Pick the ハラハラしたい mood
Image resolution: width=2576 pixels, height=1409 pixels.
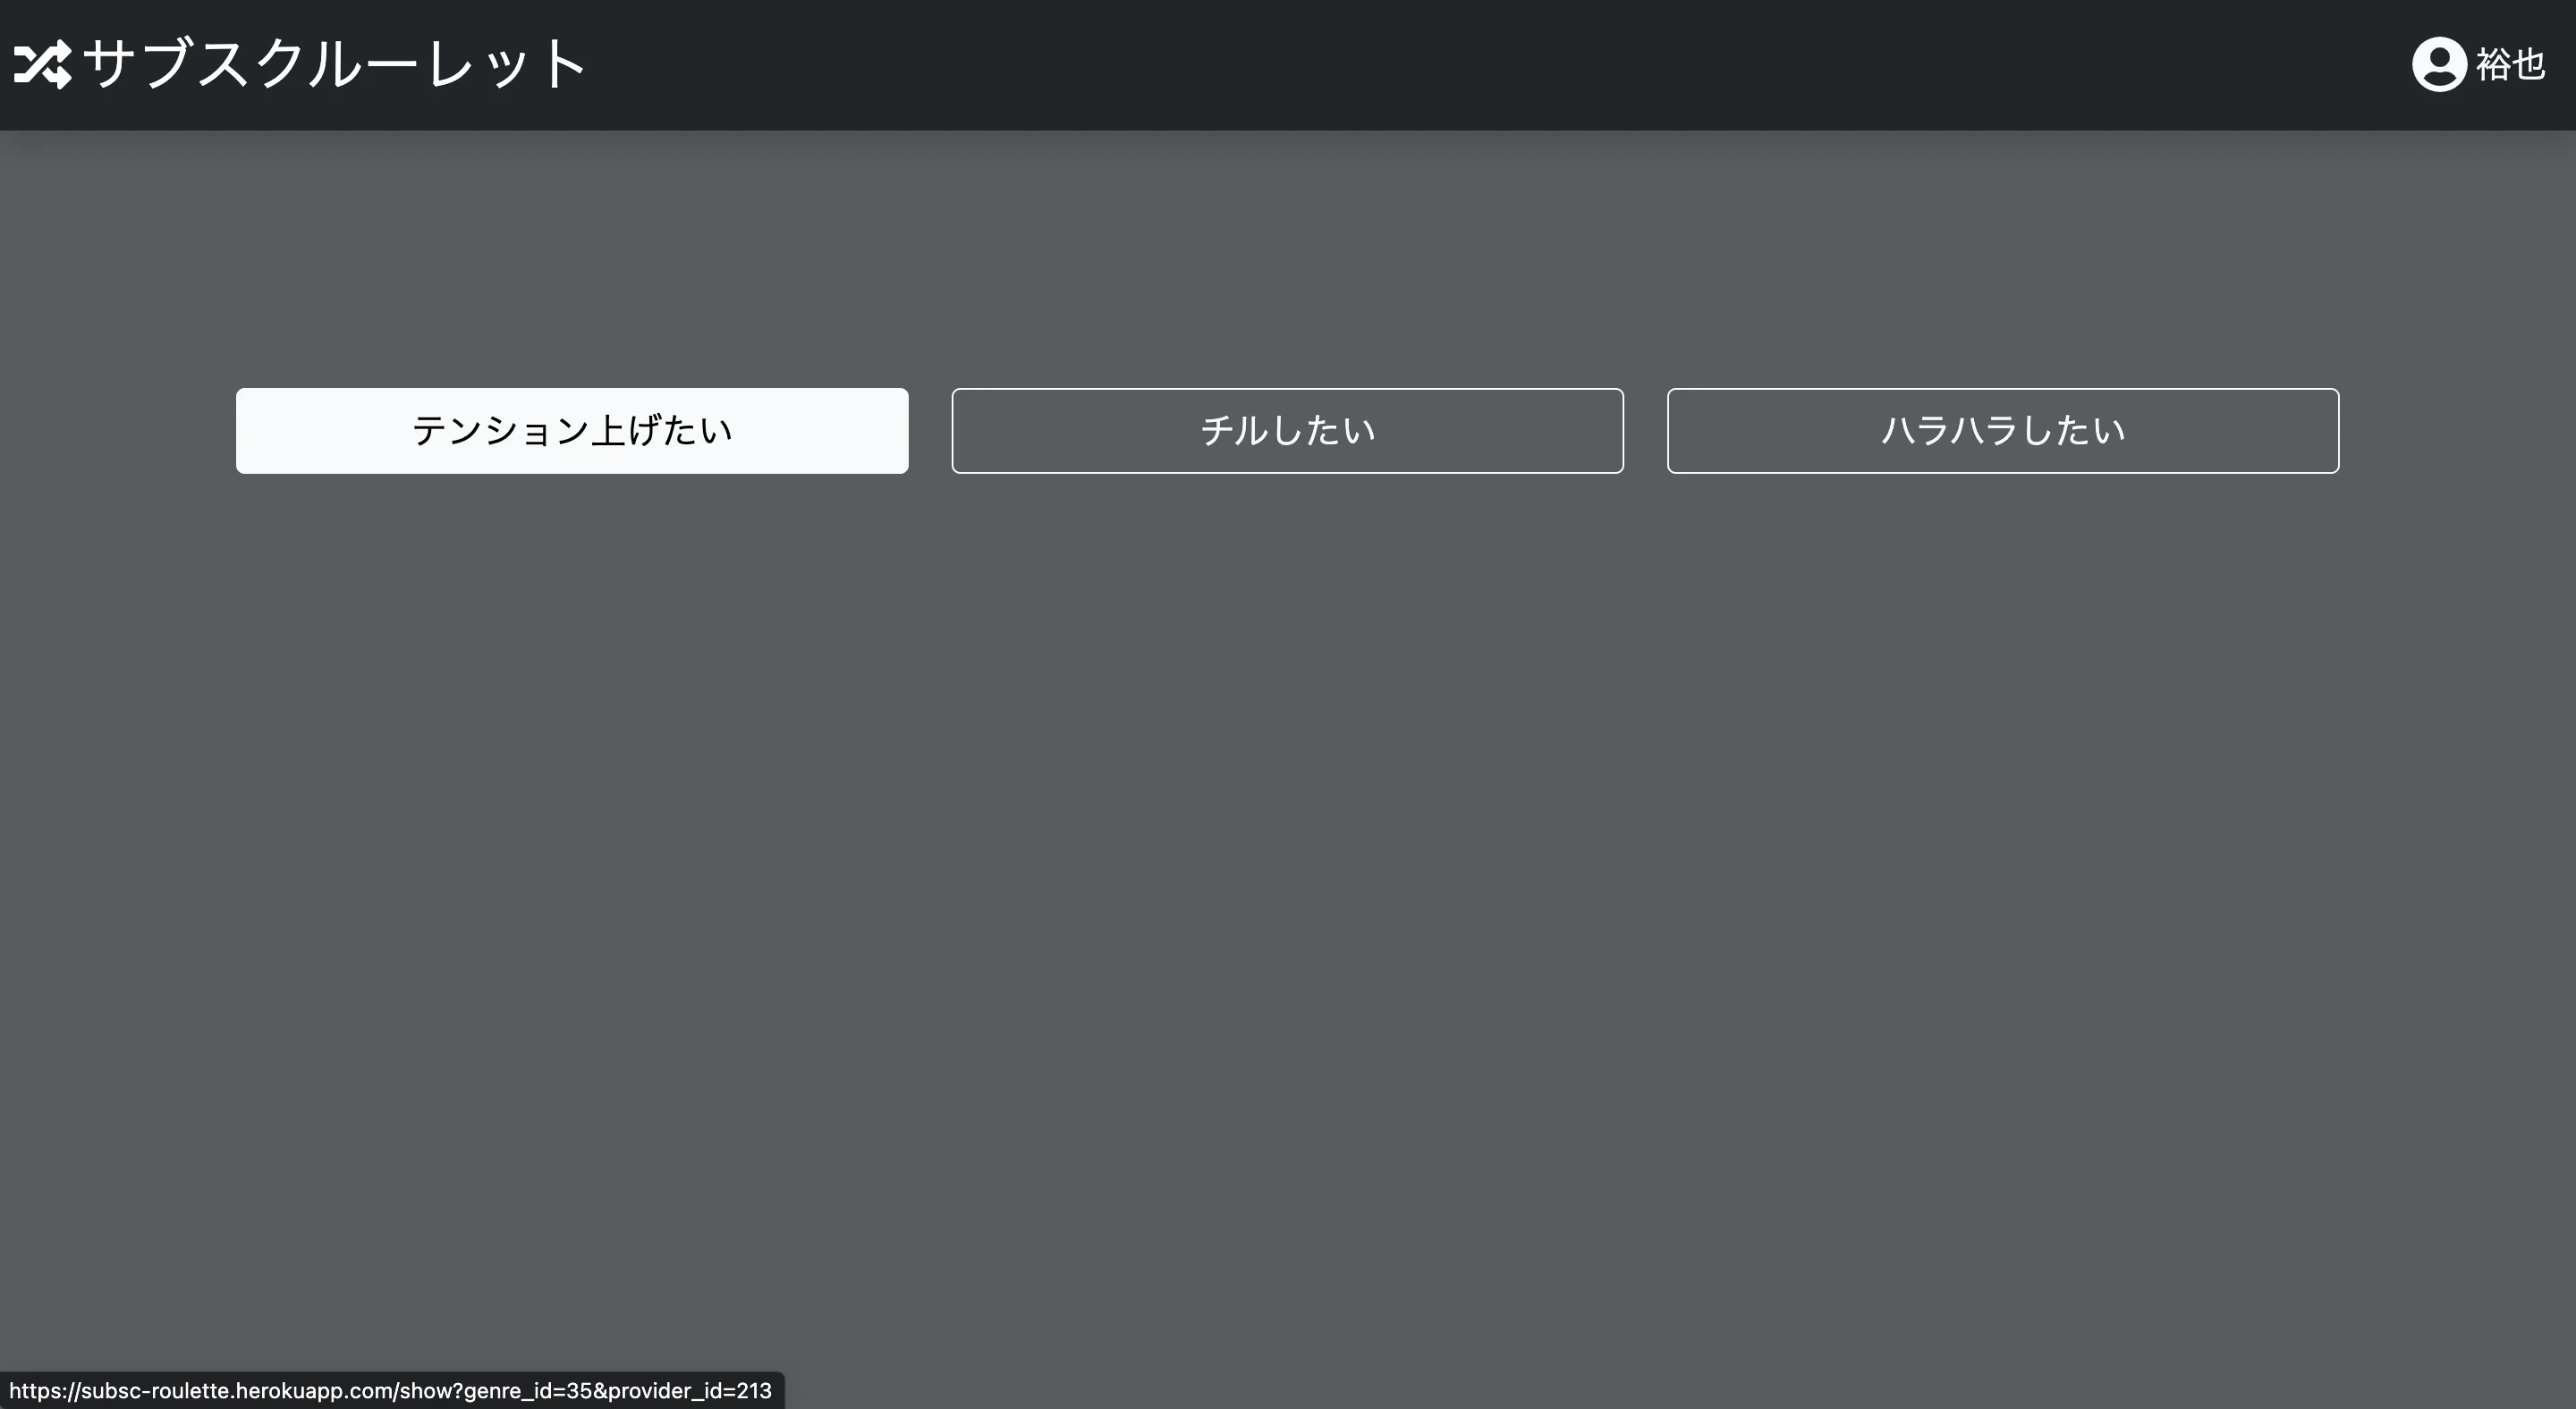[x=2002, y=431]
